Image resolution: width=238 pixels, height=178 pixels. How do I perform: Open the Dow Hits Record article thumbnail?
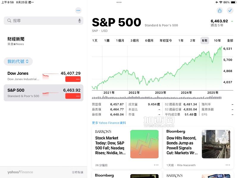tap(216, 144)
